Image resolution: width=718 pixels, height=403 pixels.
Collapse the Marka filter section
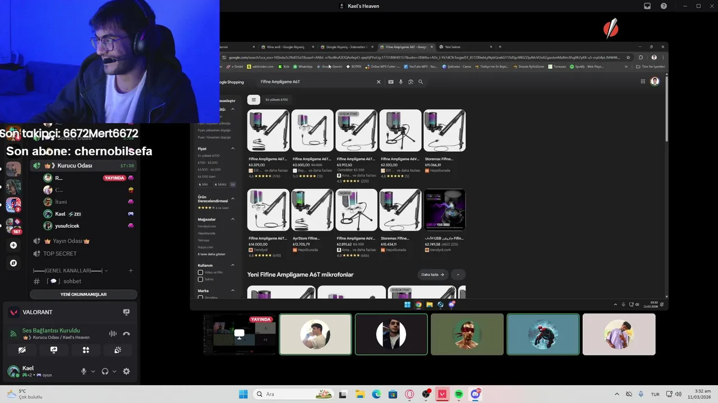pyautogui.click(x=233, y=291)
